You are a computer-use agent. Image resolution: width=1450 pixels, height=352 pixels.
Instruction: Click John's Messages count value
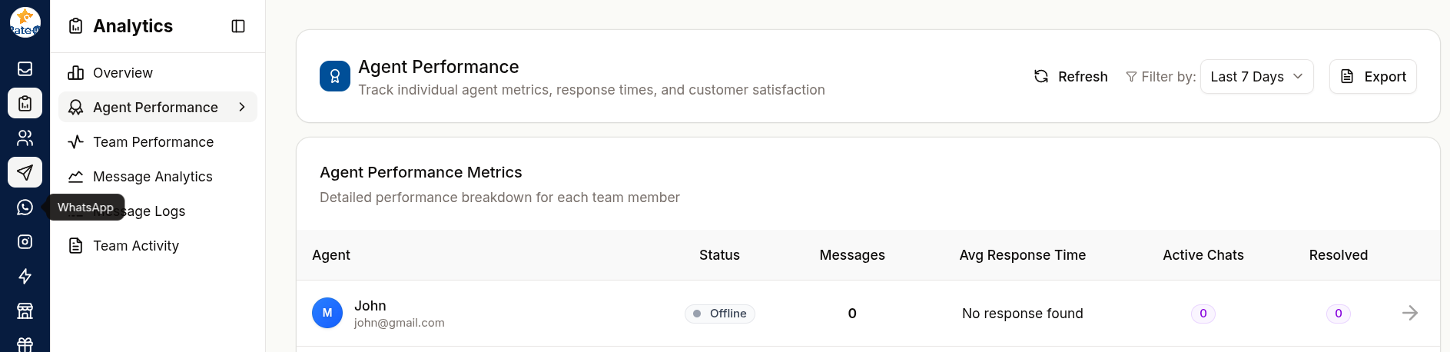click(852, 314)
